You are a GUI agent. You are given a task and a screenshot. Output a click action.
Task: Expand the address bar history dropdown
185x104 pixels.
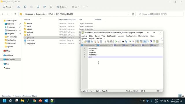128,14
